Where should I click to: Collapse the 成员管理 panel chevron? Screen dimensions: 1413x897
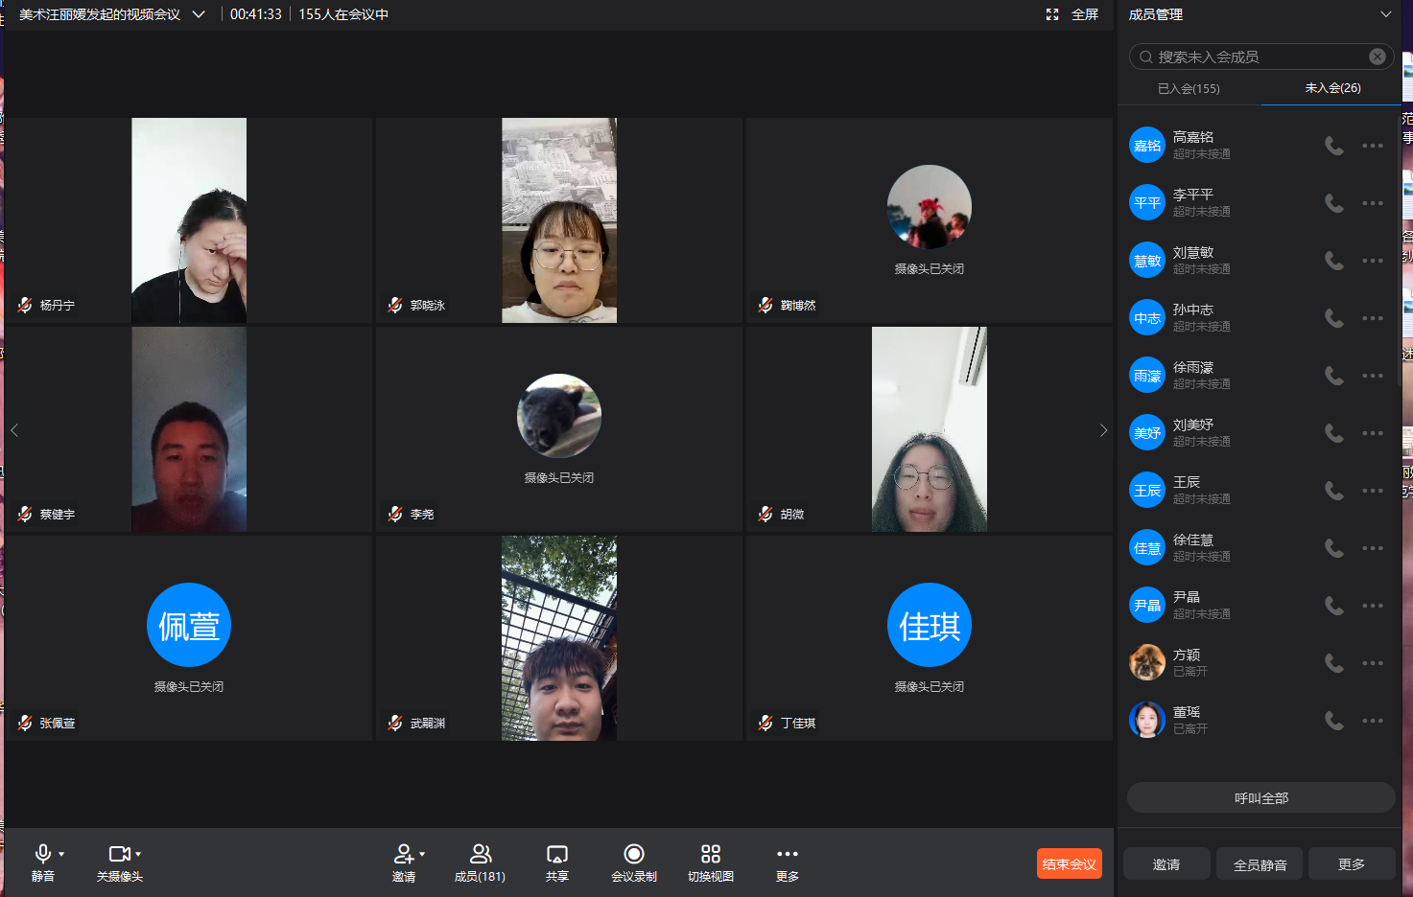1385,14
